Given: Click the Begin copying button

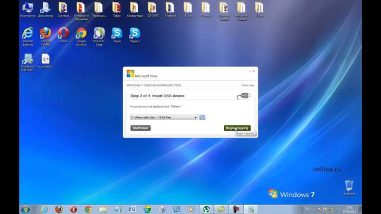Looking at the screenshot, I should point(237,128).
